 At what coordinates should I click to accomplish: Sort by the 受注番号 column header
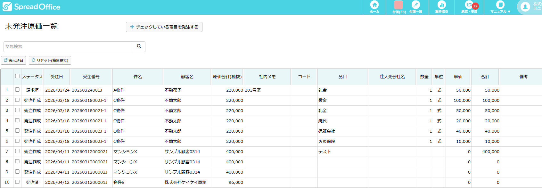[x=91, y=77]
